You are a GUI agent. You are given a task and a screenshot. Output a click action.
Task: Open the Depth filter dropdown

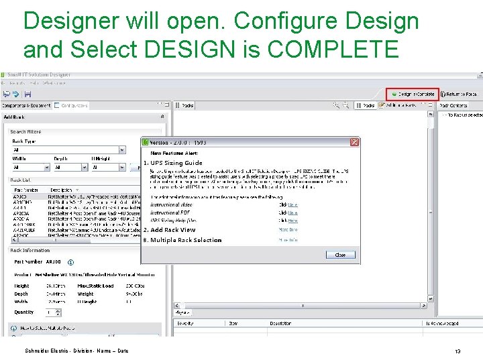point(85,167)
